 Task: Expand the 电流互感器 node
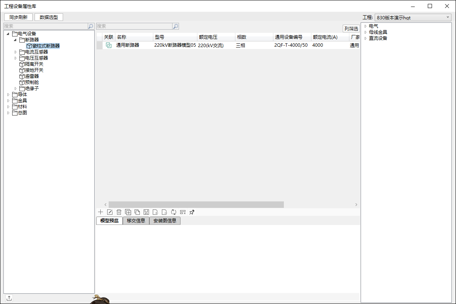[x=16, y=52]
